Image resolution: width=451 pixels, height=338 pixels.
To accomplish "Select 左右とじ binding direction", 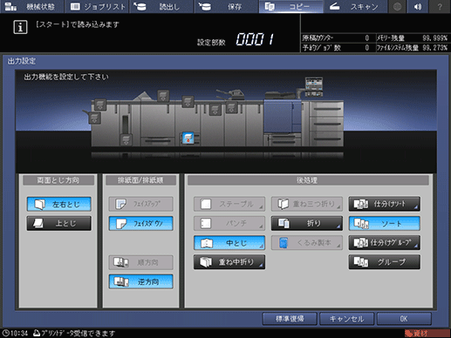I will pos(59,204).
